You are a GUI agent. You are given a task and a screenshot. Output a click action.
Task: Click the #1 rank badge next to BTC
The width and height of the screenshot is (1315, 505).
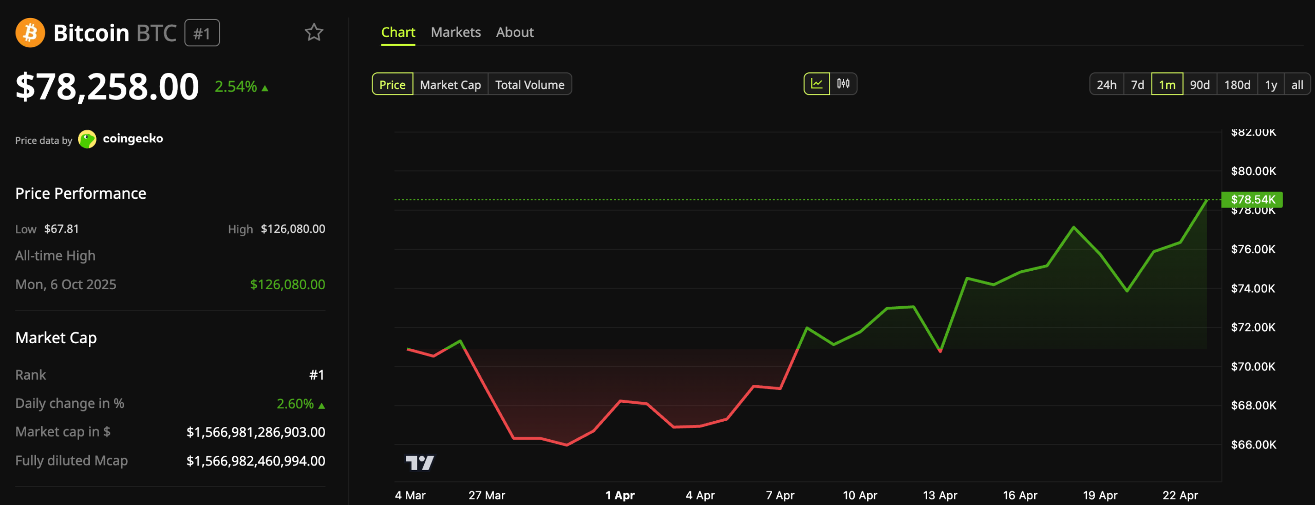(x=202, y=32)
